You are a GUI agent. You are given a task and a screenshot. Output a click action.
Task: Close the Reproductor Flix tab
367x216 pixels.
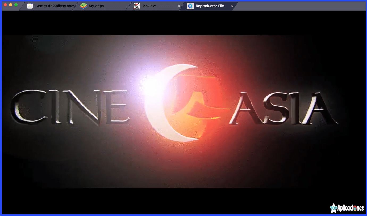point(232,6)
